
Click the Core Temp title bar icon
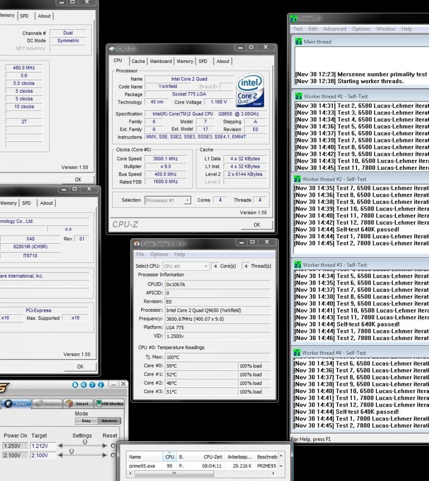pos(137,244)
